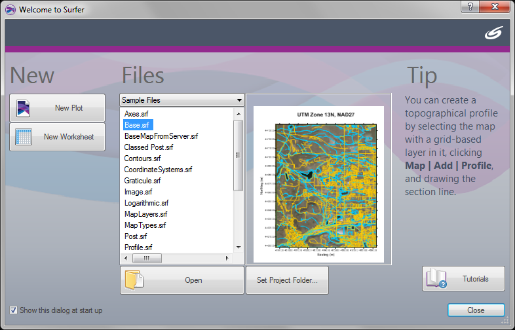Select Classed Post.srf file
The height and width of the screenshot is (330, 515).
pos(149,147)
